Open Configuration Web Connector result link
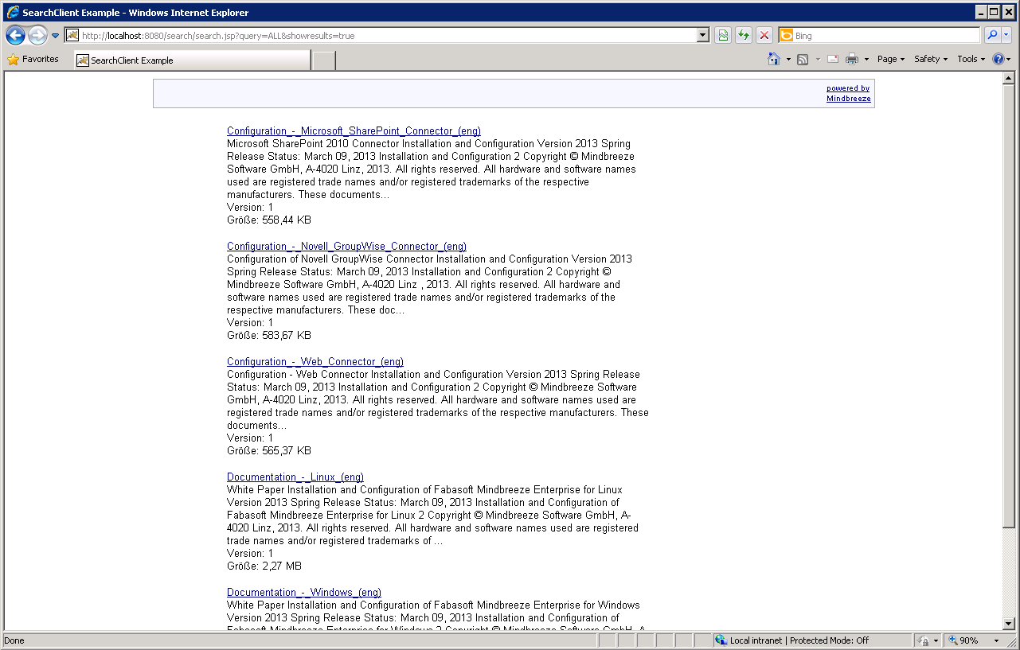This screenshot has width=1020, height=650. point(315,362)
